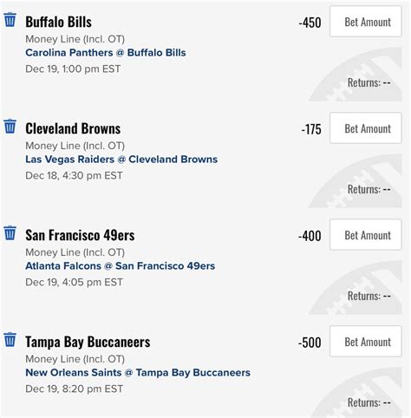The height and width of the screenshot is (418, 411).
Task: Click the San Francisco 49ers heading
Action: 80,235
